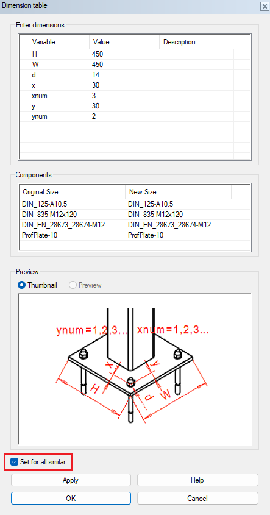Open Help for the dimension table

point(197,480)
